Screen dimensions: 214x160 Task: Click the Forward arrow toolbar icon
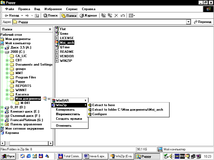coord(27,16)
